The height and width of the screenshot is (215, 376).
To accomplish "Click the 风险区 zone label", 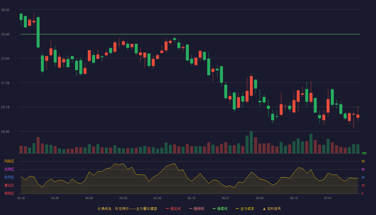I will click(9, 161).
